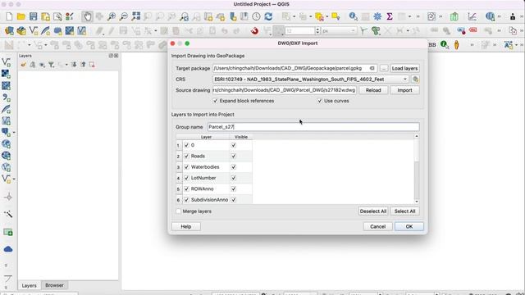
Task: Click the Select All button
Action: pos(404,211)
